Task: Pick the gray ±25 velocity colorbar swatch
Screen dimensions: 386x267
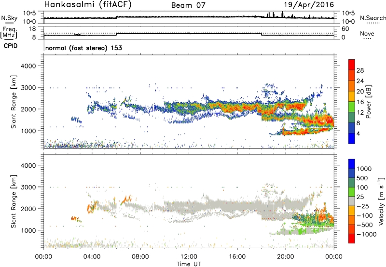Action: click(x=352, y=201)
